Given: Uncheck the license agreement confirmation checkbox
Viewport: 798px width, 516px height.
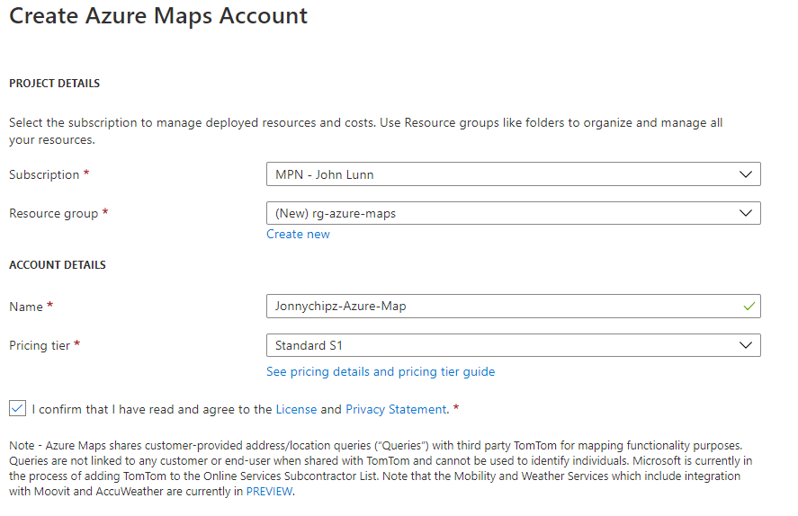Looking at the screenshot, I should pyautogui.click(x=17, y=408).
